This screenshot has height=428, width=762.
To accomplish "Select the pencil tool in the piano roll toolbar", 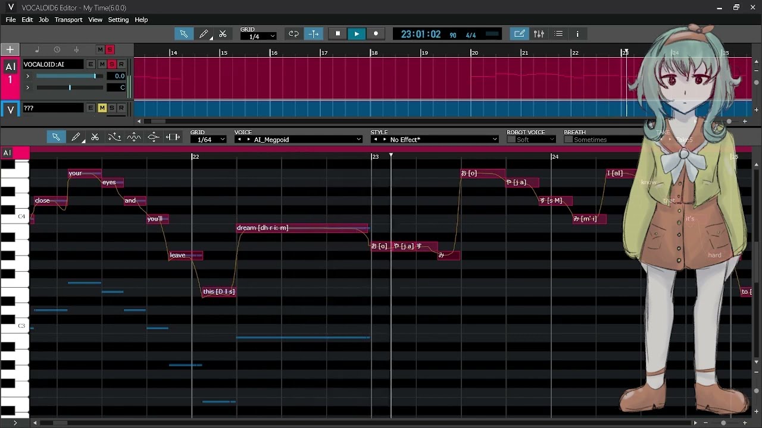I will 76,137.
